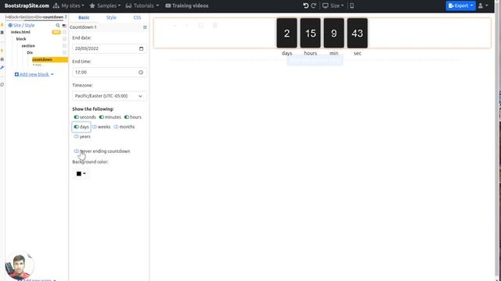Click the BootstrapSite.com logo link
The height and width of the screenshot is (281, 501).
pos(27,5)
